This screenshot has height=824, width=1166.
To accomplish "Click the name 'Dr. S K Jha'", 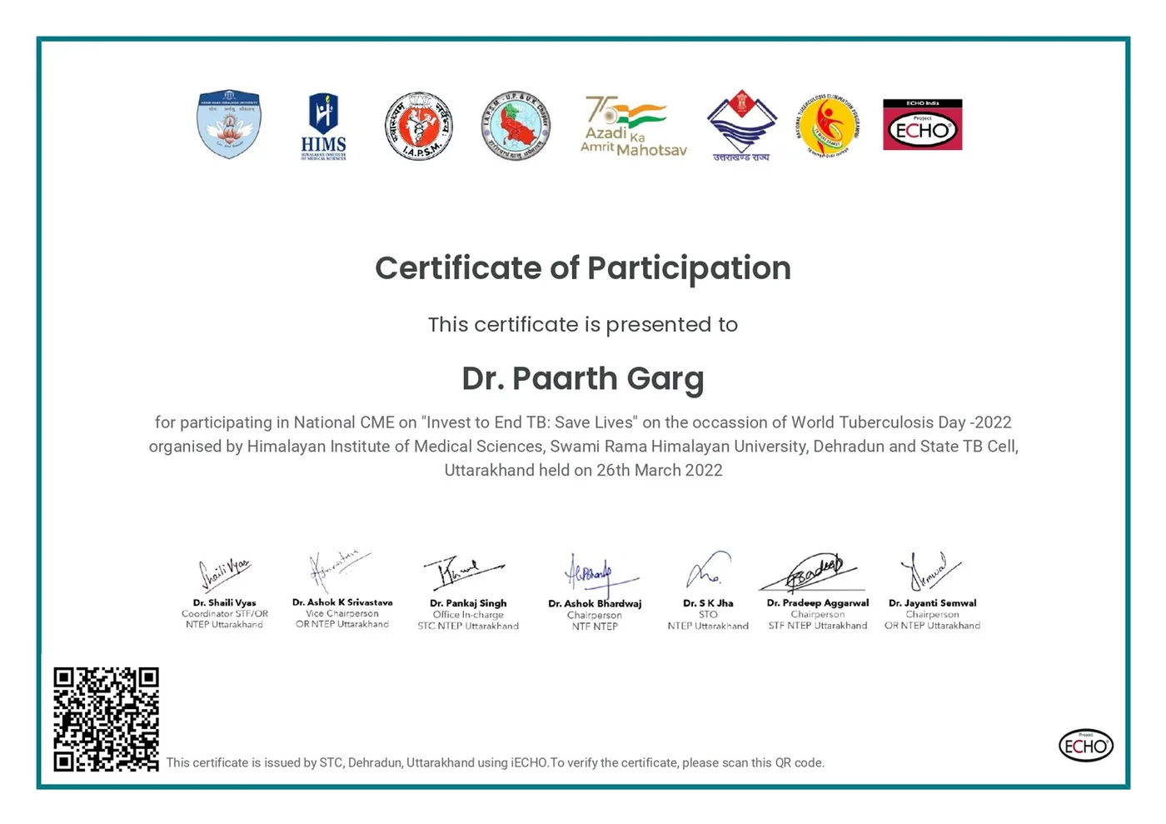I will click(708, 603).
